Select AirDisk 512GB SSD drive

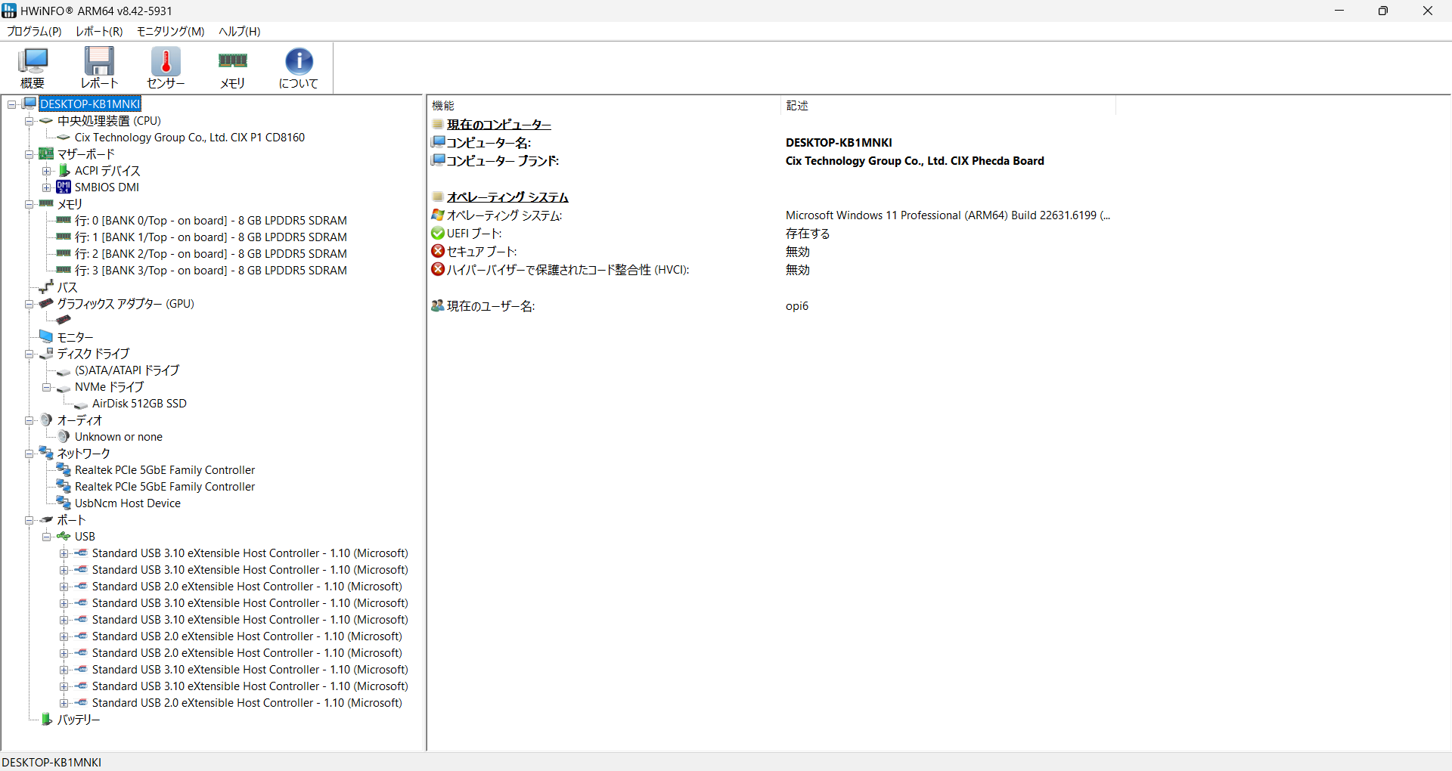(139, 404)
